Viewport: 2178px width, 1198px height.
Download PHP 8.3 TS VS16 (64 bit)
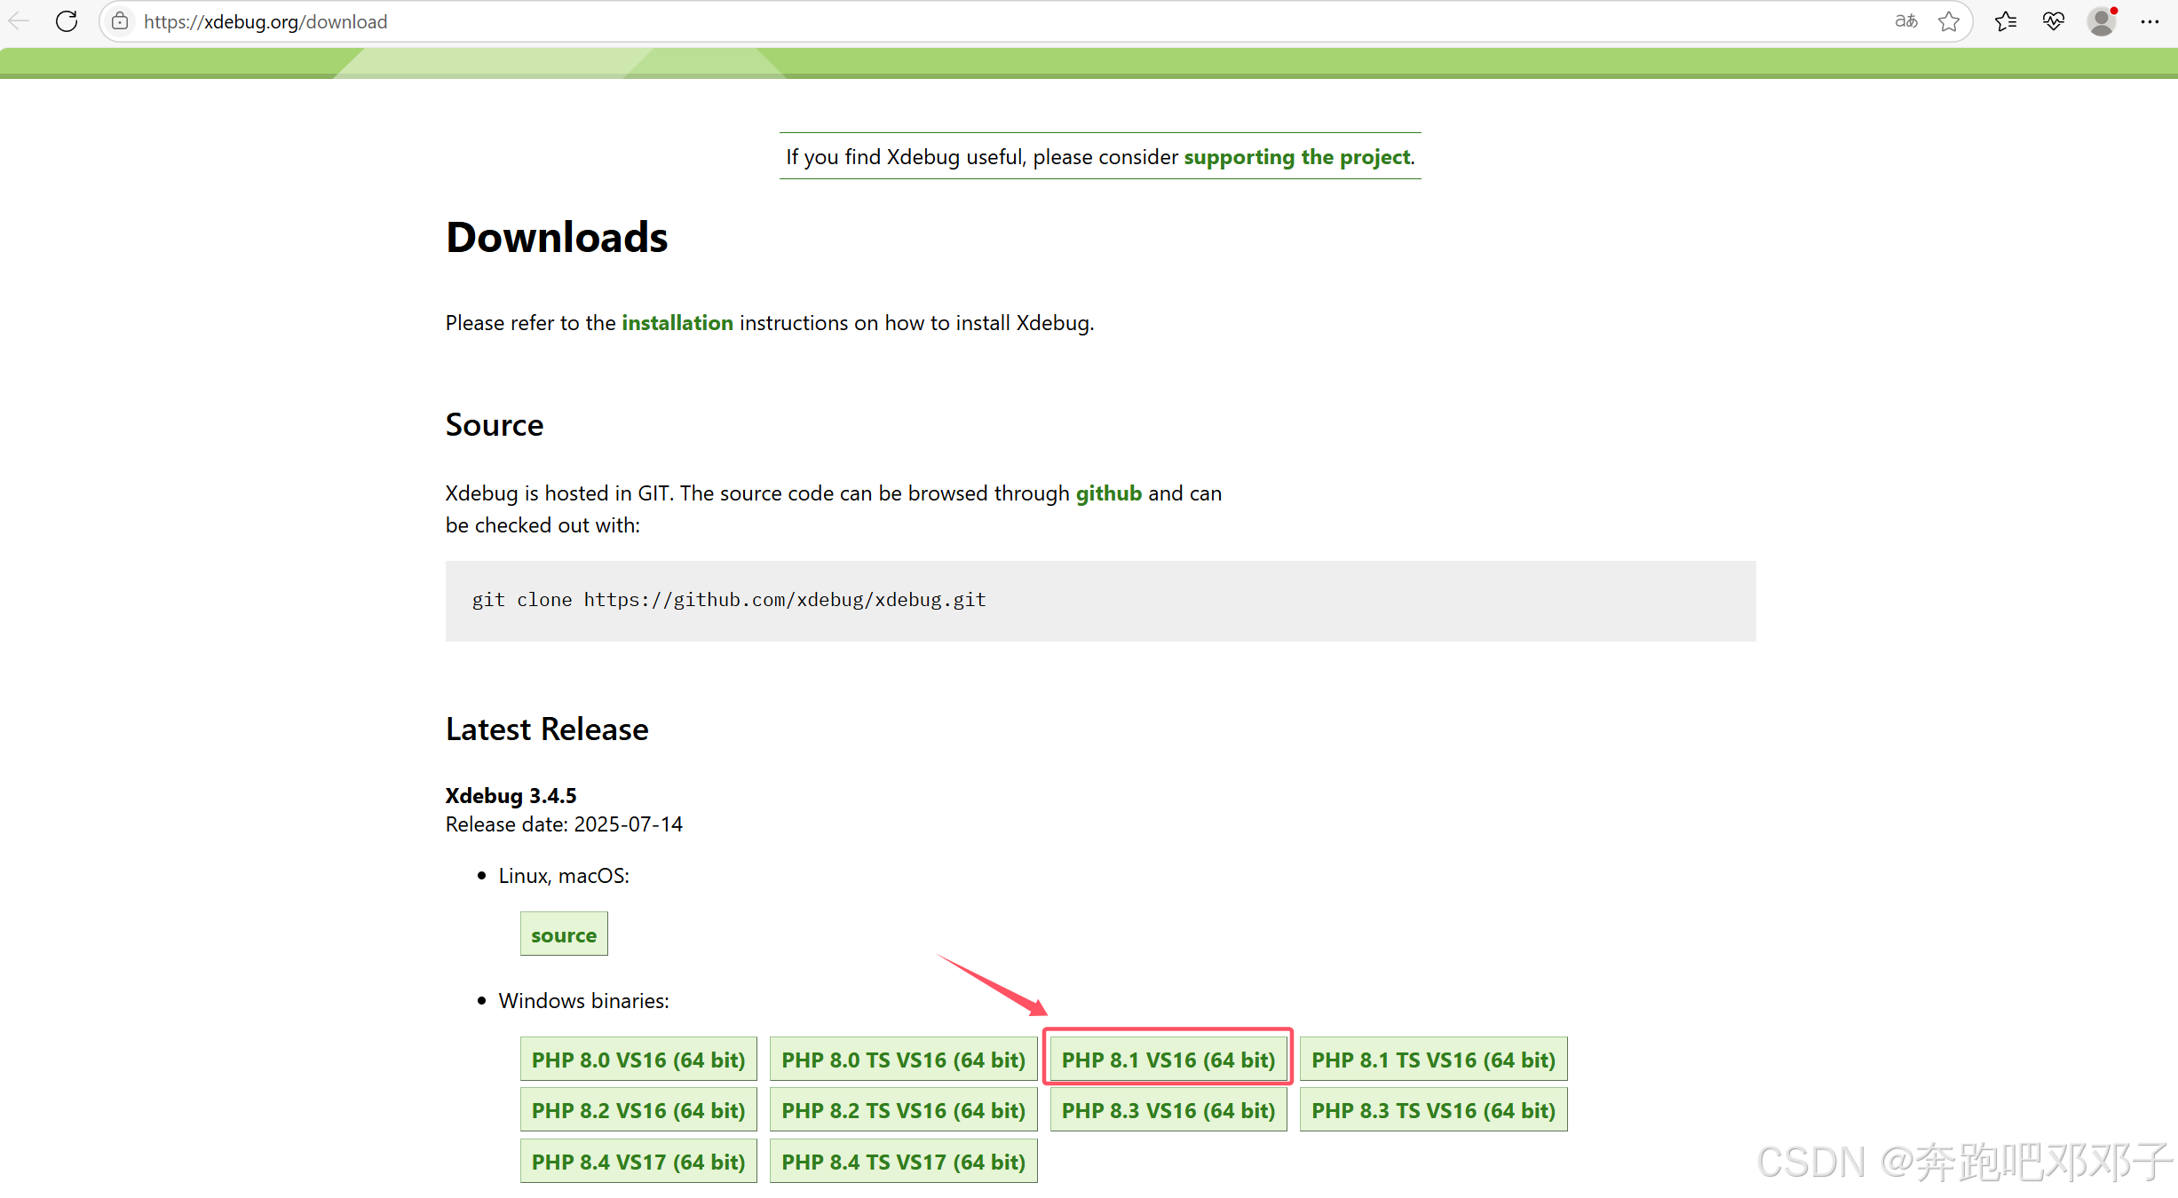coord(1433,1110)
